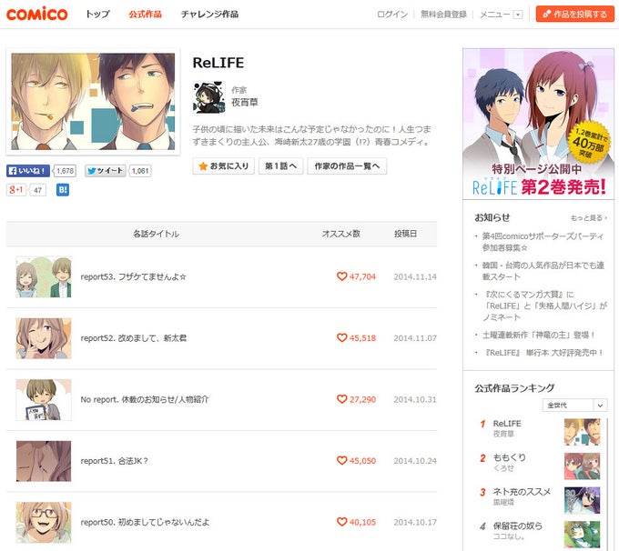The width and height of the screenshot is (619, 551).
Task: Click the comico logo
Action: click(36, 14)
